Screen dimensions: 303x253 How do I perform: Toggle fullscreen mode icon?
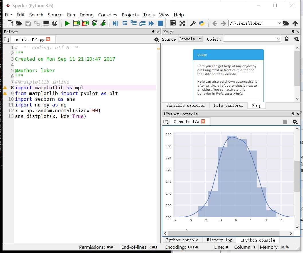[x=182, y=23]
